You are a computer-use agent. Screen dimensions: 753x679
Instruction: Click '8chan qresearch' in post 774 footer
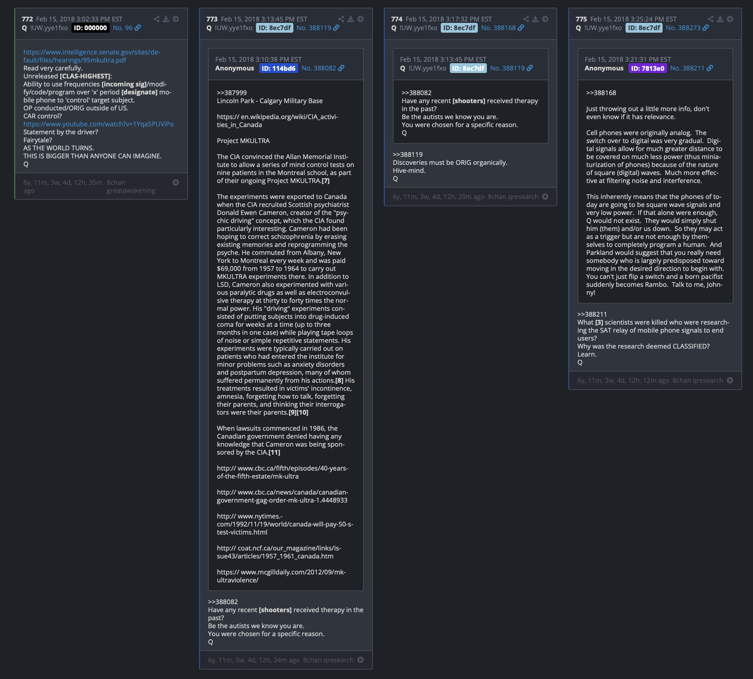pyautogui.click(x=513, y=196)
